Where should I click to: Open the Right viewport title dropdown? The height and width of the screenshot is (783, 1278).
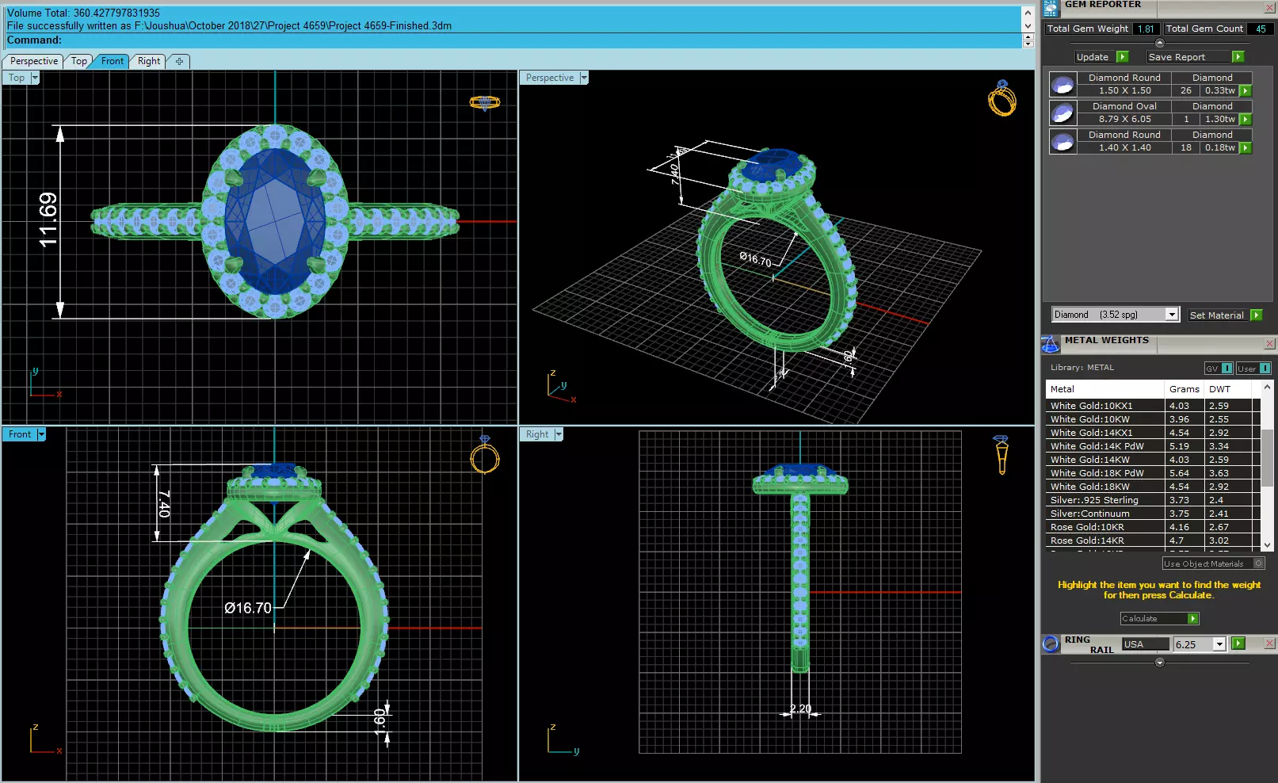tap(559, 434)
